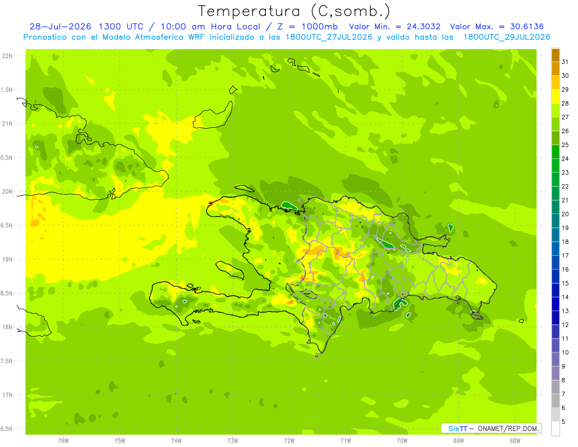Click the "74W" longitude axis label
578x447 pixels.
[x=176, y=441]
